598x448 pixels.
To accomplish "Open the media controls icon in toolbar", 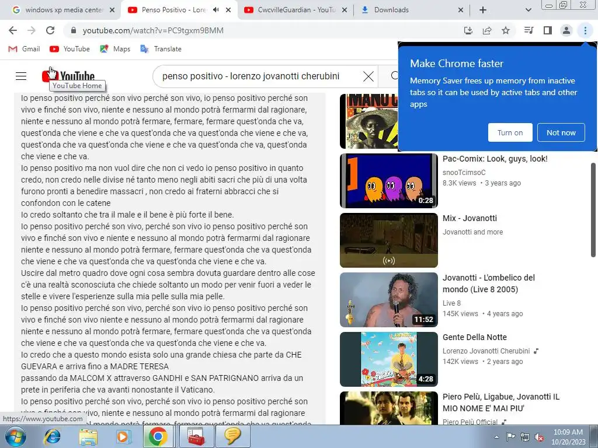I will (x=529, y=30).
